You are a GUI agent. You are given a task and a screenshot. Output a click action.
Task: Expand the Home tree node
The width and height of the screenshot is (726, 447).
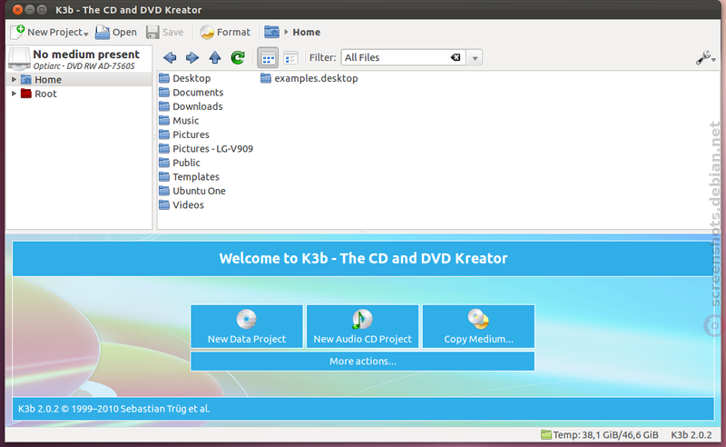pyautogui.click(x=14, y=79)
